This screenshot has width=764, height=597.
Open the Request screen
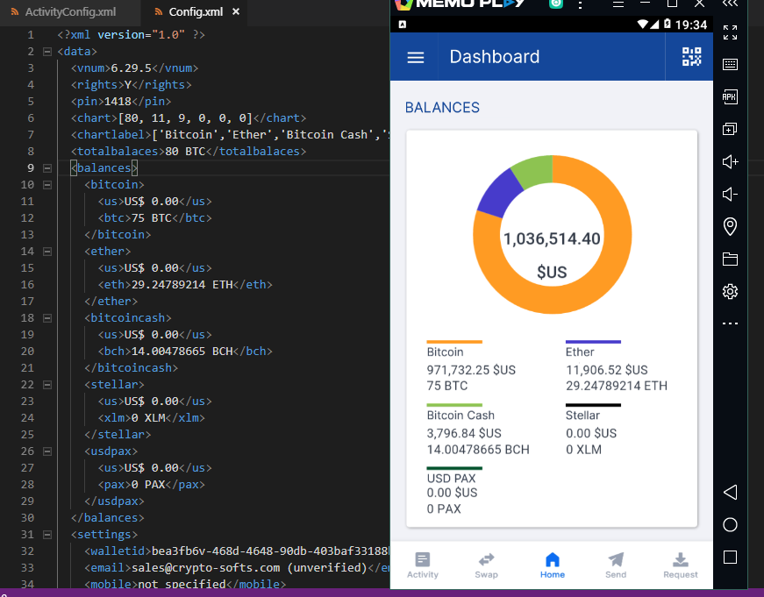[x=680, y=565]
